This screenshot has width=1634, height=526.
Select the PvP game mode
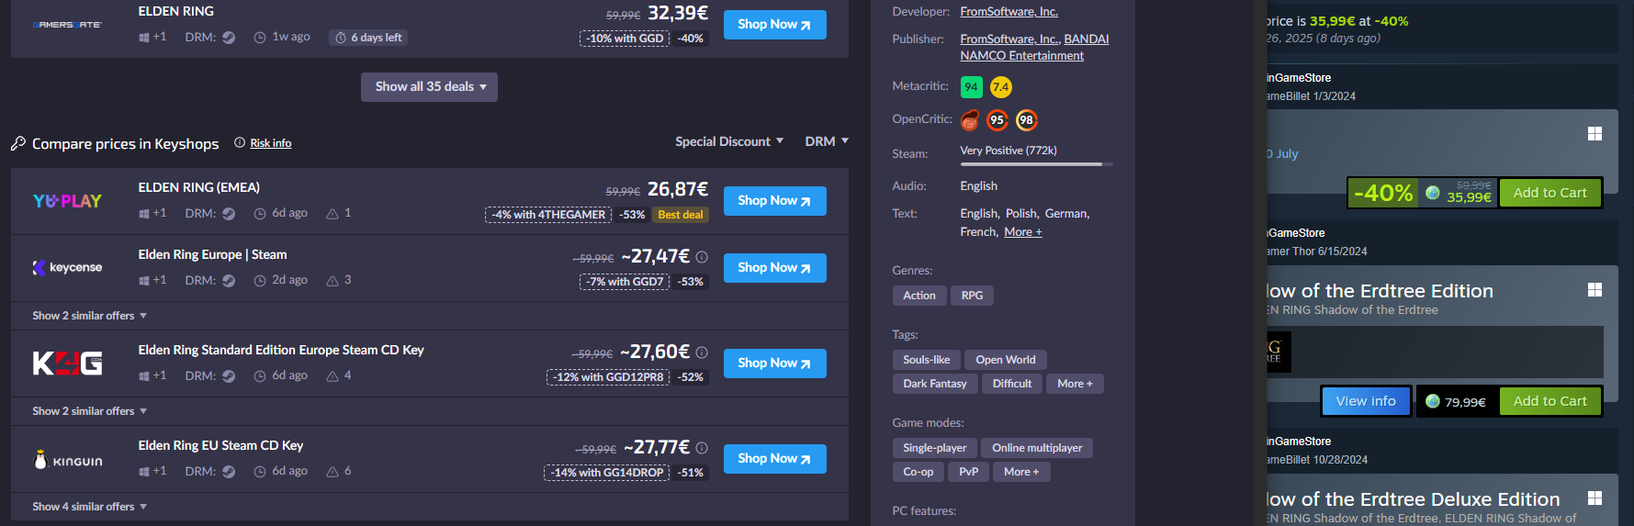(x=968, y=472)
